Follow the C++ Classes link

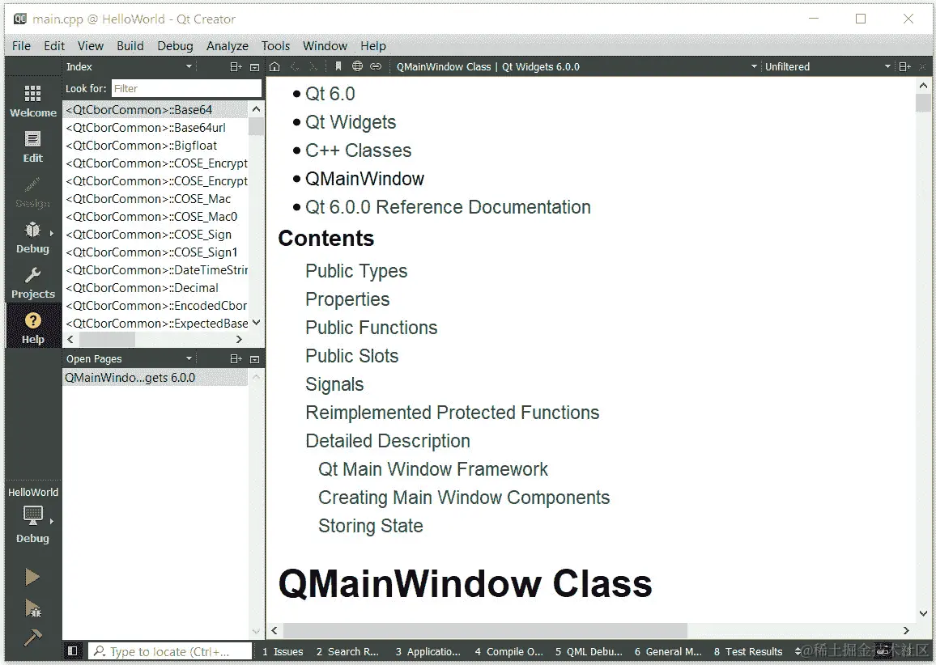coord(358,150)
